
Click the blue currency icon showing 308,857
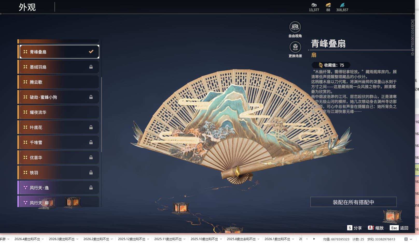point(342,5)
